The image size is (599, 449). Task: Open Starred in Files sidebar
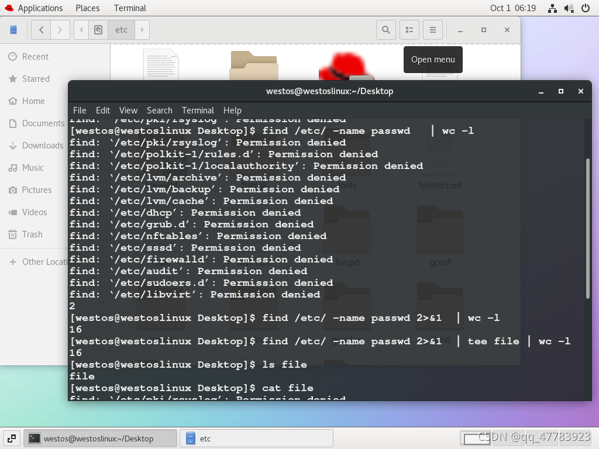tap(56, 79)
